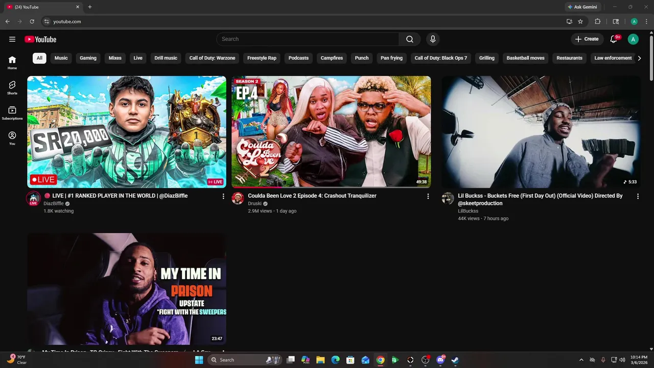The height and width of the screenshot is (368, 654).
Task: Click the search magnifier button
Action: [x=410, y=39]
